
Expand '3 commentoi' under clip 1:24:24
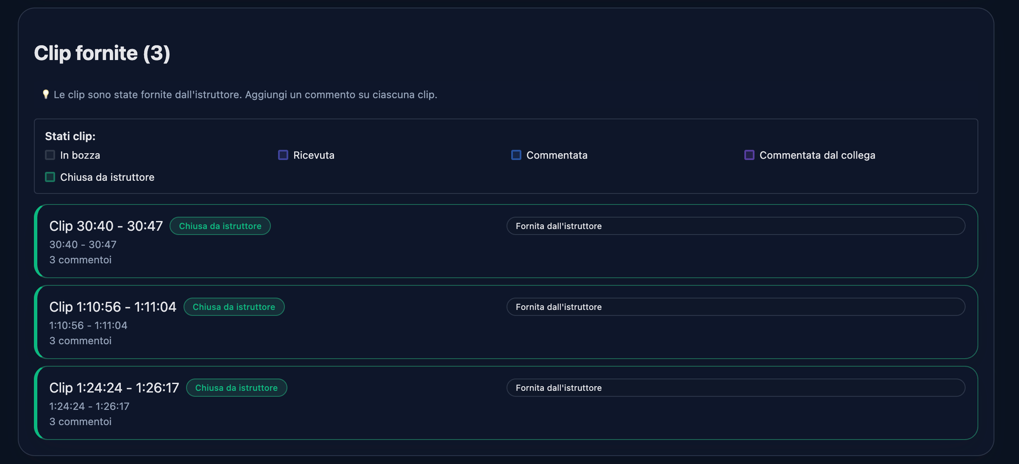(81, 422)
